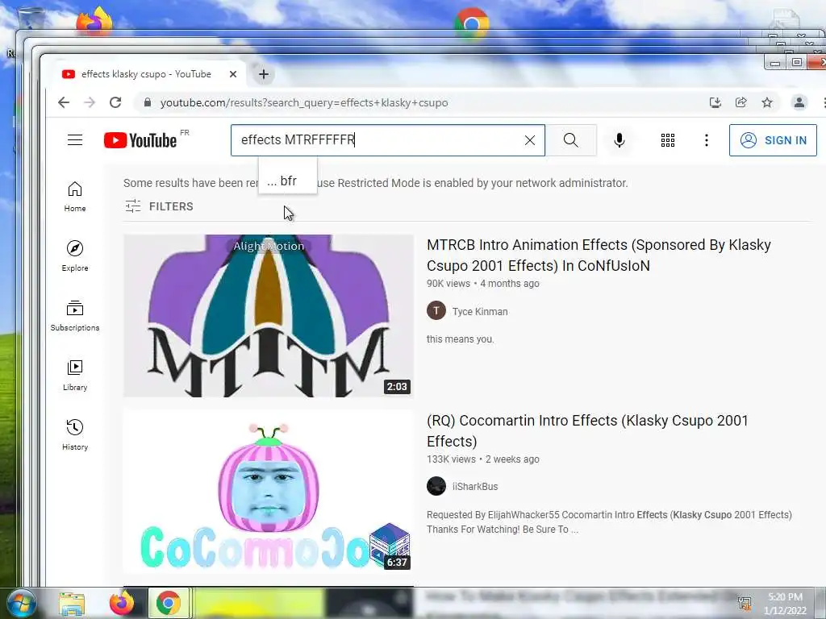Select the Chrome taskbar button
This screenshot has width=826, height=619.
pyautogui.click(x=168, y=603)
